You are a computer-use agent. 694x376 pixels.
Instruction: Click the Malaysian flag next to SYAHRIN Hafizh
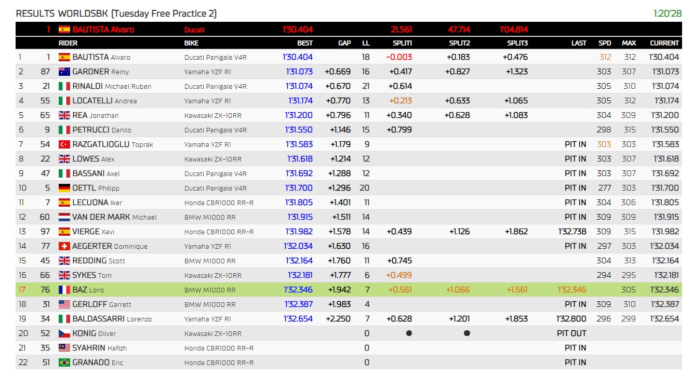(64, 348)
